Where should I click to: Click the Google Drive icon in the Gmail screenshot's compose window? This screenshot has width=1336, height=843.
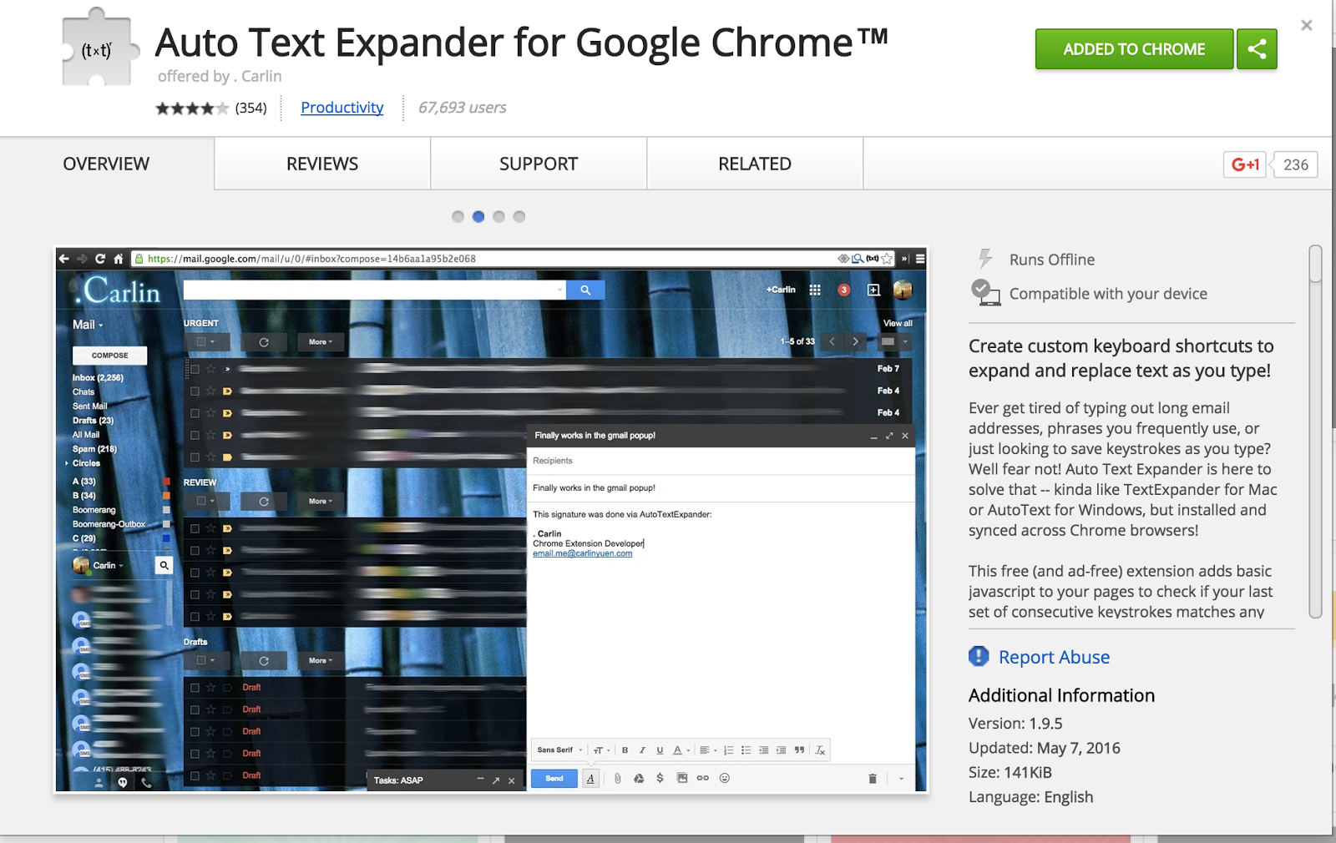tap(639, 778)
